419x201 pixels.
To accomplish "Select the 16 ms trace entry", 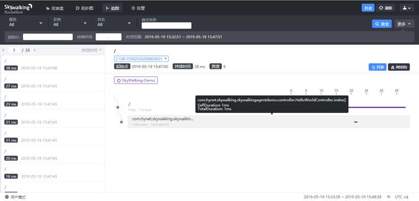I will click(x=53, y=173).
